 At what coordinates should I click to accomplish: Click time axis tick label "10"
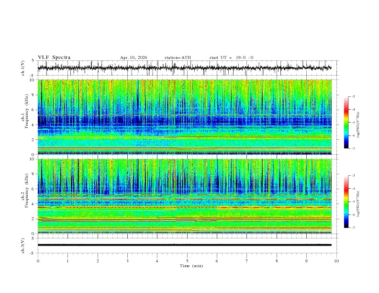336,261
